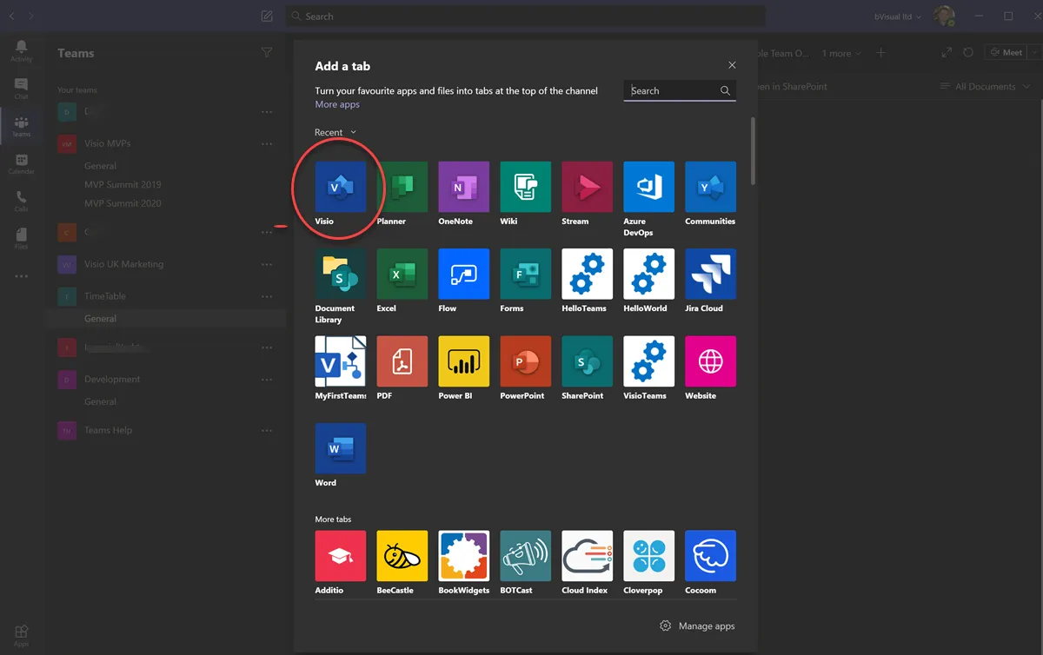1043x655 pixels.
Task: Open the bVisual ltd account dropdown
Action: coord(898,17)
